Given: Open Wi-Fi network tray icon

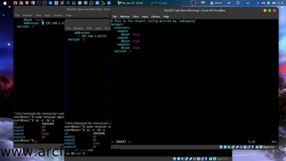Looking at the screenshot, I should pyautogui.click(x=258, y=3).
